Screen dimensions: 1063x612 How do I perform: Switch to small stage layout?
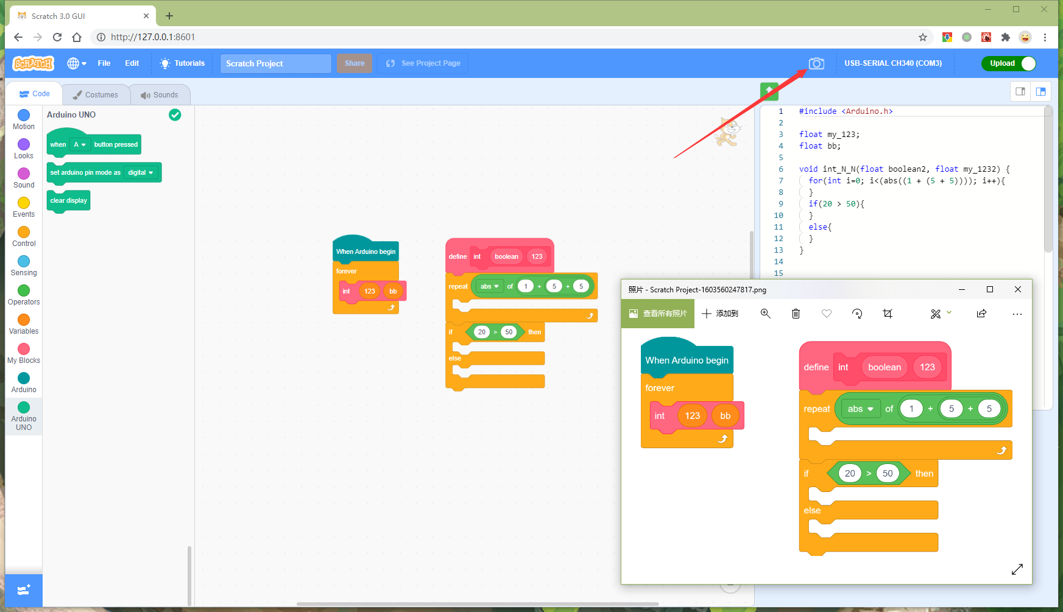(x=1020, y=91)
